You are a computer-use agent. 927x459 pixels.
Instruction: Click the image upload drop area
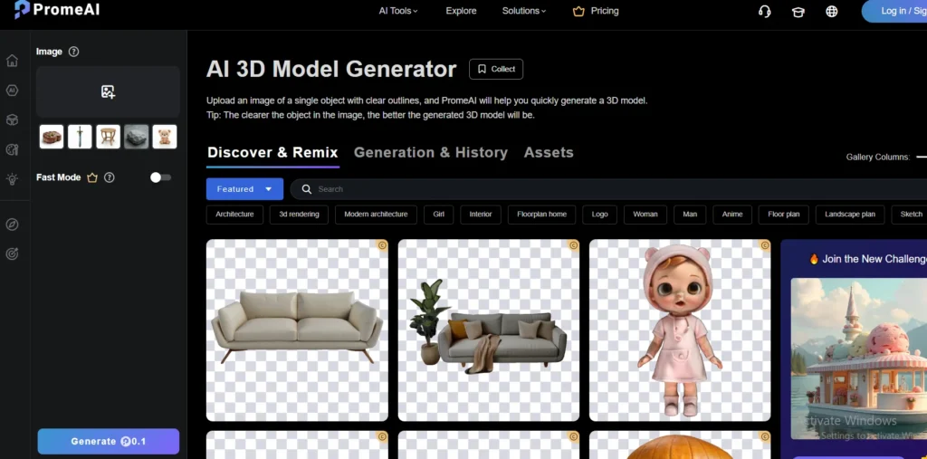coord(108,91)
